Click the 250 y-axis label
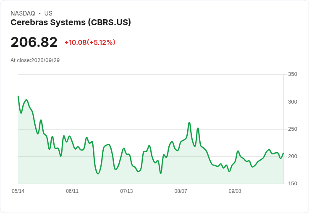This screenshot has height=213, width=309. pos(293,129)
